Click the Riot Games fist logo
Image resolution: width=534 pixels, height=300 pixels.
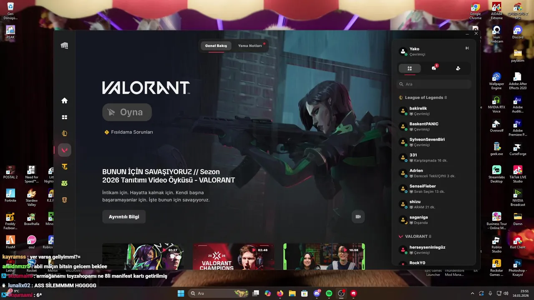pos(64,45)
